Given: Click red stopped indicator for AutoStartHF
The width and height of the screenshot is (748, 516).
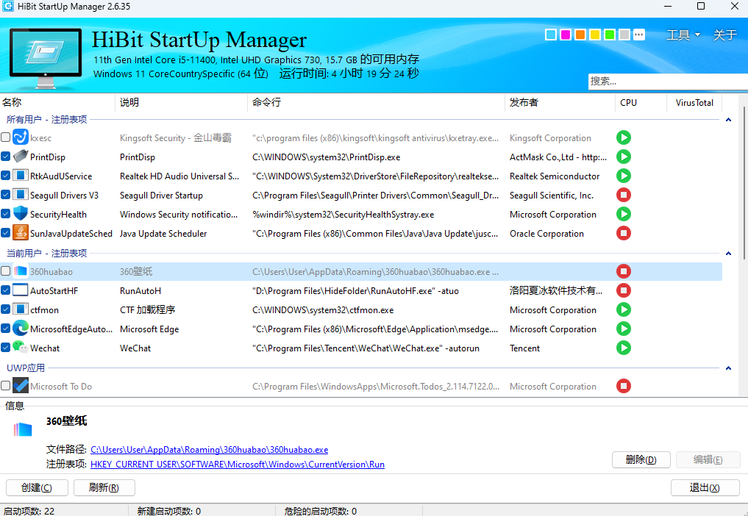Looking at the screenshot, I should [624, 290].
